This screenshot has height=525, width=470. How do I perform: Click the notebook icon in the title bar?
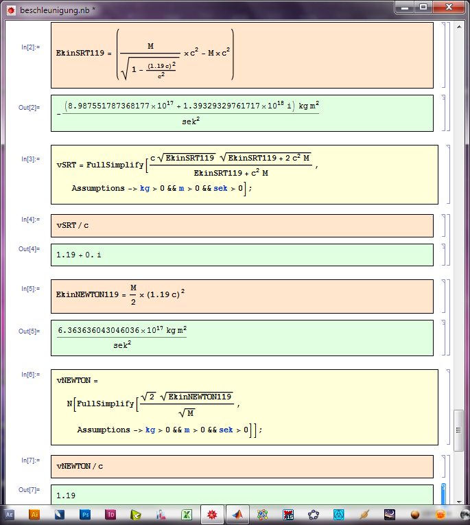[x=11, y=10]
